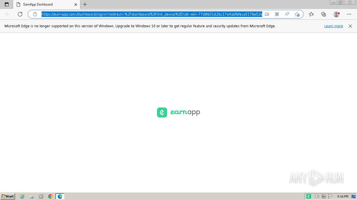The width and height of the screenshot is (357, 200).
Task: Switch to Microsoft Edge taskbar button
Action: 60,196
